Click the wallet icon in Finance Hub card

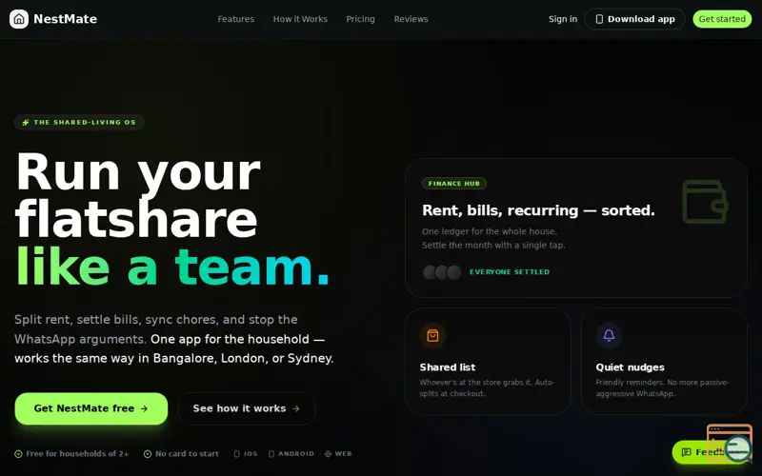click(705, 202)
